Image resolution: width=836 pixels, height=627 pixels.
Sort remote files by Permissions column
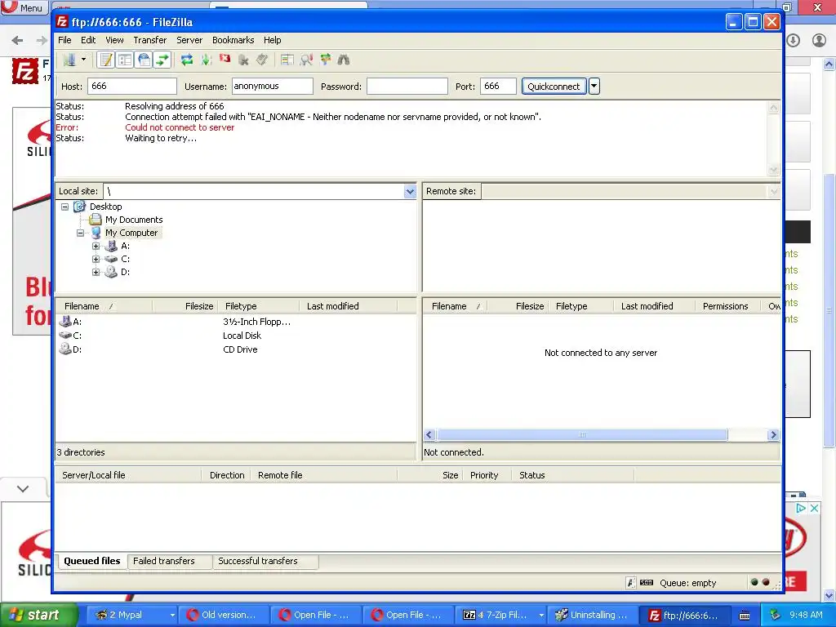tap(727, 306)
